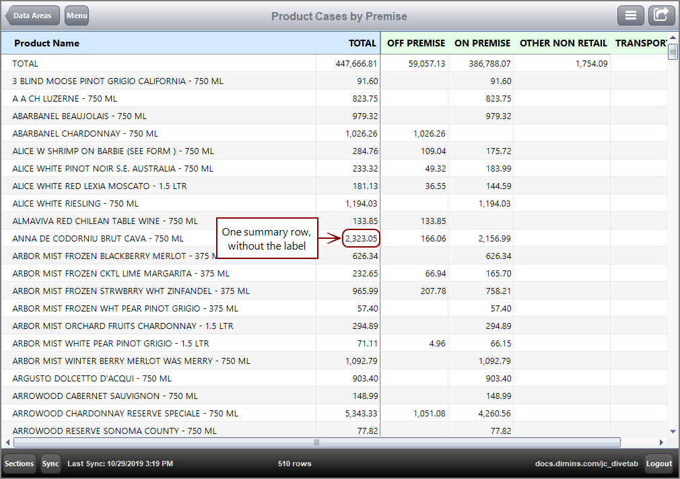This screenshot has height=479, width=680.
Task: Click the right arrow of the horizontal scrollbar
Action: [x=662, y=443]
